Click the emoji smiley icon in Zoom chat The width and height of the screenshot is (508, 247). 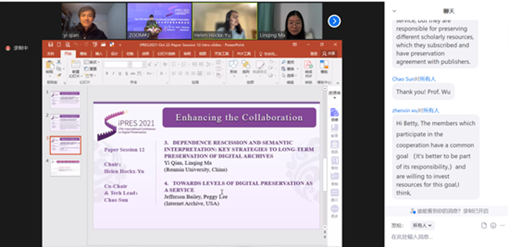[493, 225]
